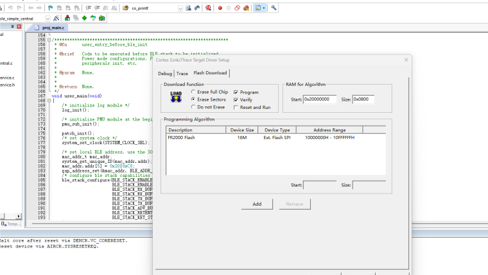
Task: Expand the target selection dropdown
Action: (48, 19)
